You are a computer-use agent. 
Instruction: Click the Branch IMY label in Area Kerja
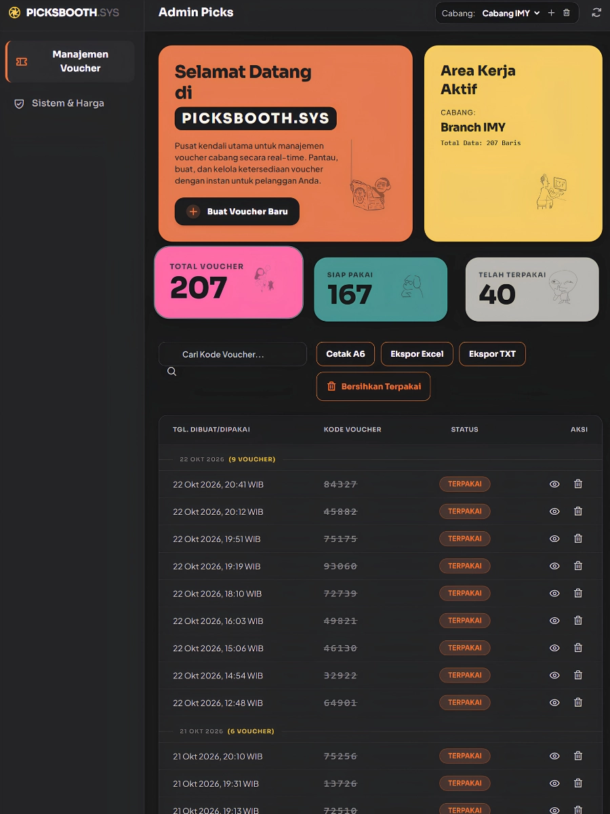[x=473, y=127]
